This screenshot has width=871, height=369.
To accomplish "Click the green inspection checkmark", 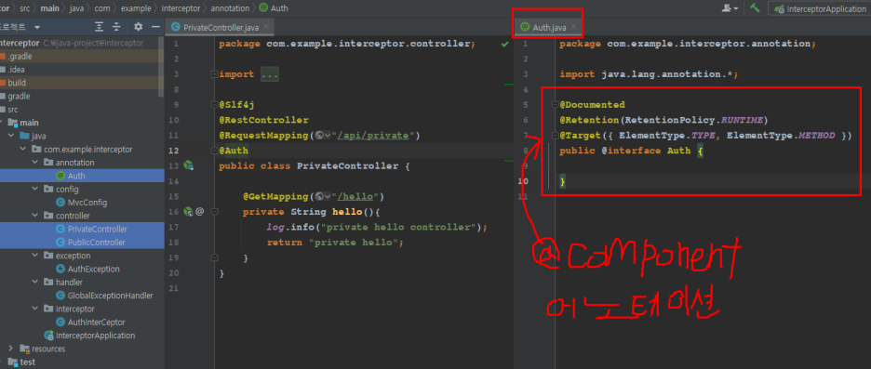I will click(x=504, y=44).
